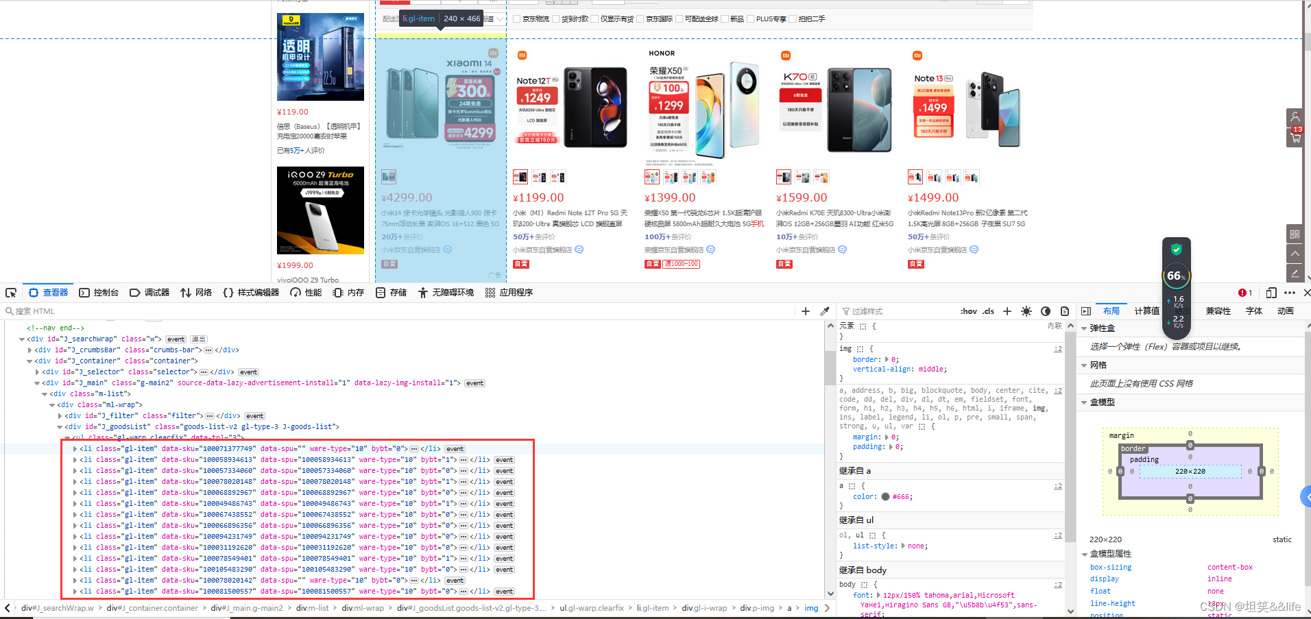Click the 溢出 overflow badge on J_searchWrap
This screenshot has width=1311, height=619.
tap(198, 339)
